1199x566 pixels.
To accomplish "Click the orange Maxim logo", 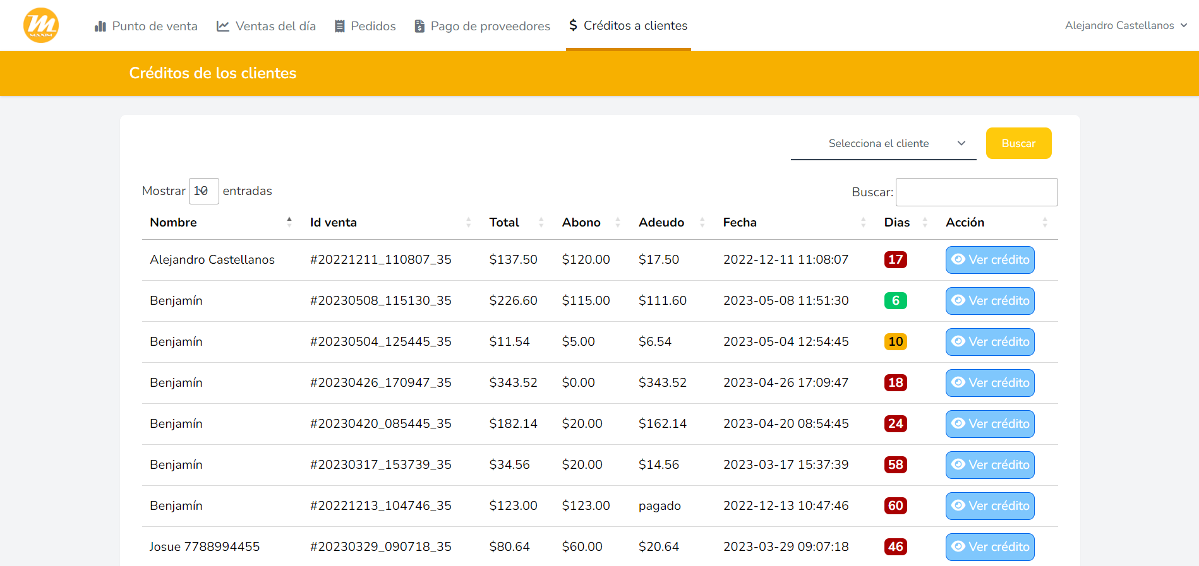I will (x=41, y=25).
